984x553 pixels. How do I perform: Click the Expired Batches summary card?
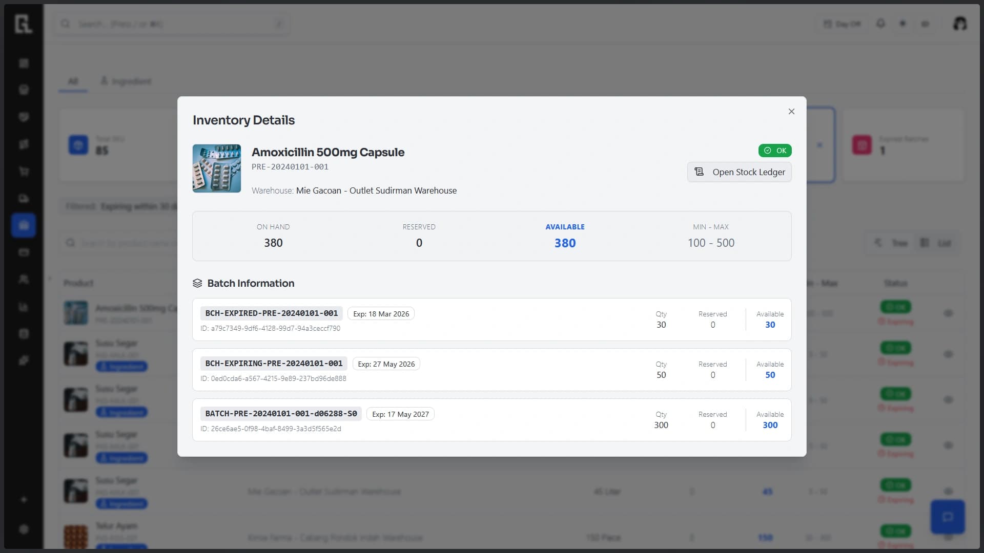click(903, 144)
